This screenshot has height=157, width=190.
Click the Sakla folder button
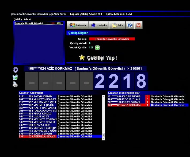point(118,25)
